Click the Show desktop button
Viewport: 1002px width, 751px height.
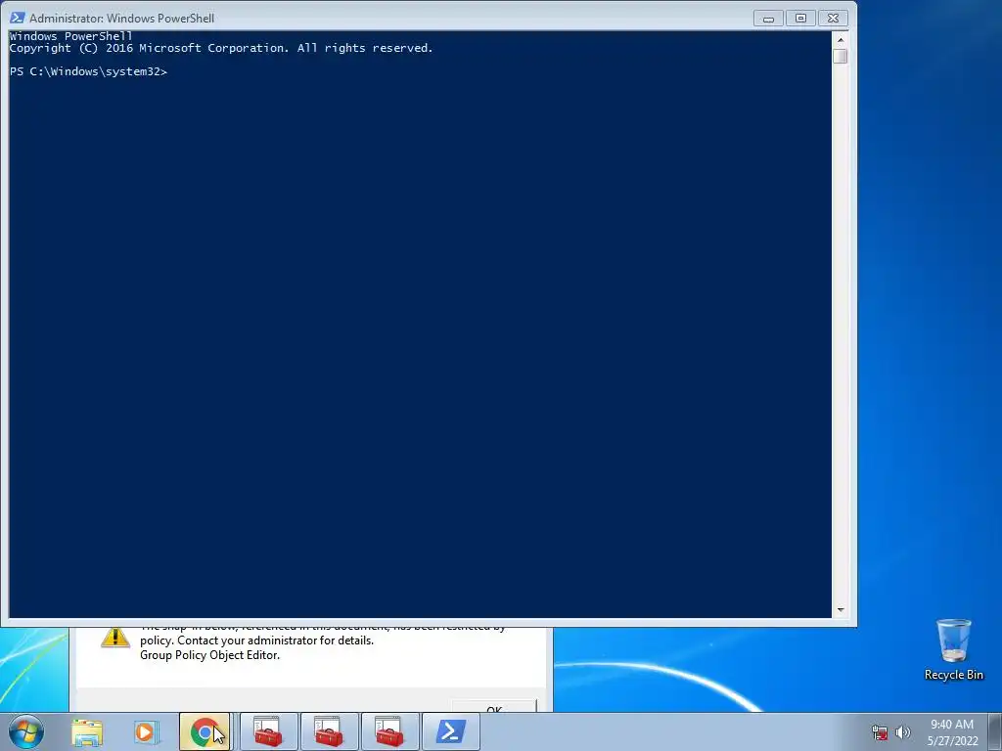point(995,731)
